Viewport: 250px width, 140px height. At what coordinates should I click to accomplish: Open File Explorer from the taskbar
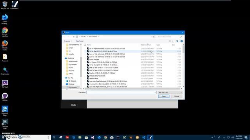pyautogui.click(x=80, y=137)
